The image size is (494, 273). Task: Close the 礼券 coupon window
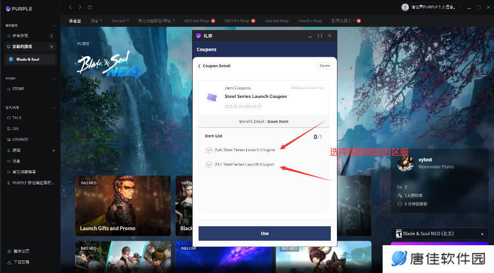[x=330, y=36]
